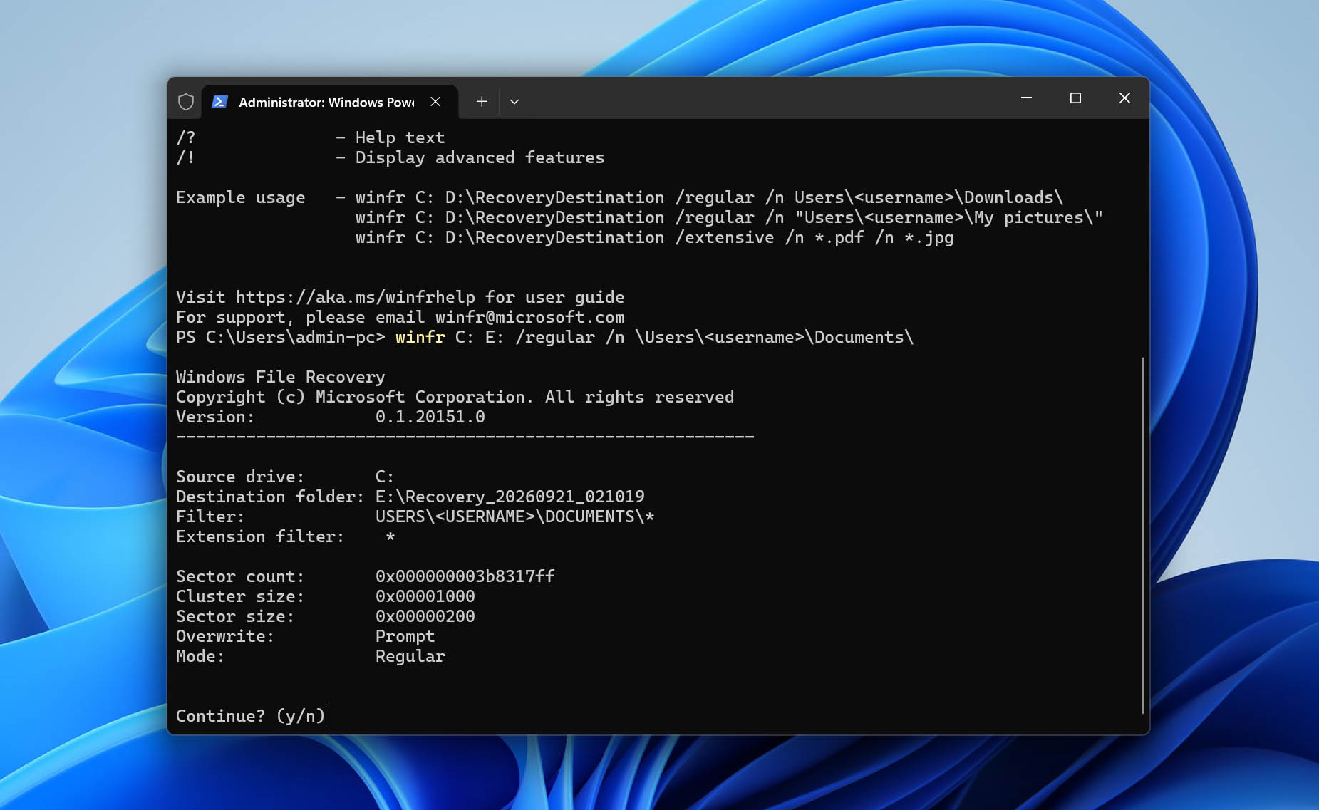Click the version number 0.1.20151.0

click(x=430, y=417)
